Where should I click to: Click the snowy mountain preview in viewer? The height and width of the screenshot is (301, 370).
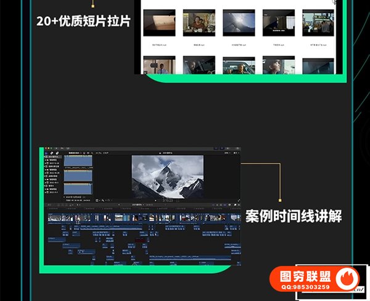(x=167, y=176)
